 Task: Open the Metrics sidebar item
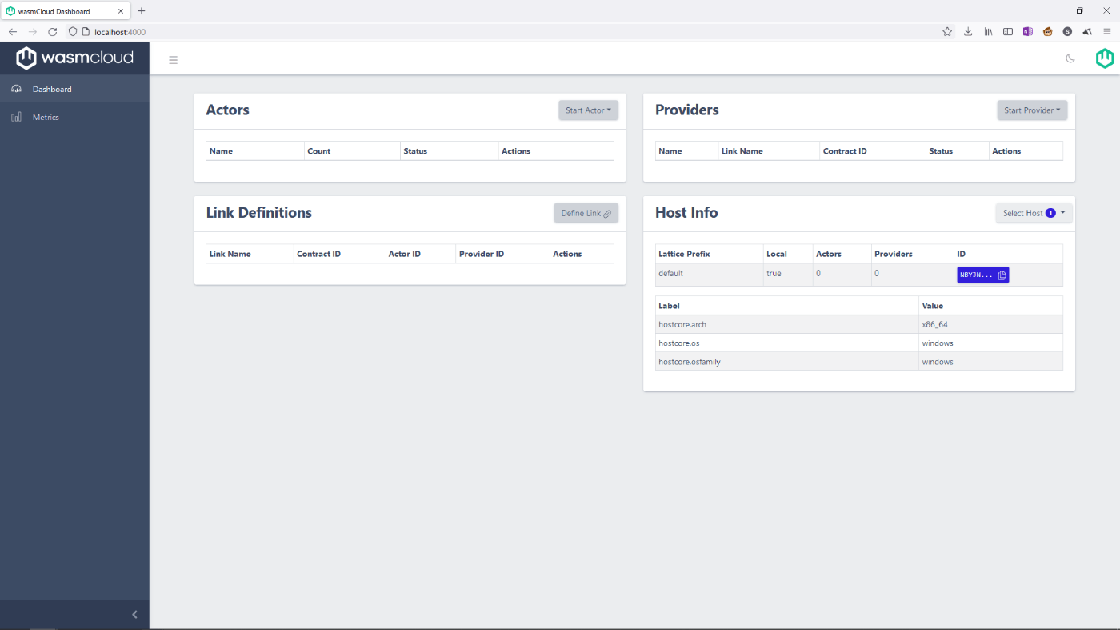(74, 117)
